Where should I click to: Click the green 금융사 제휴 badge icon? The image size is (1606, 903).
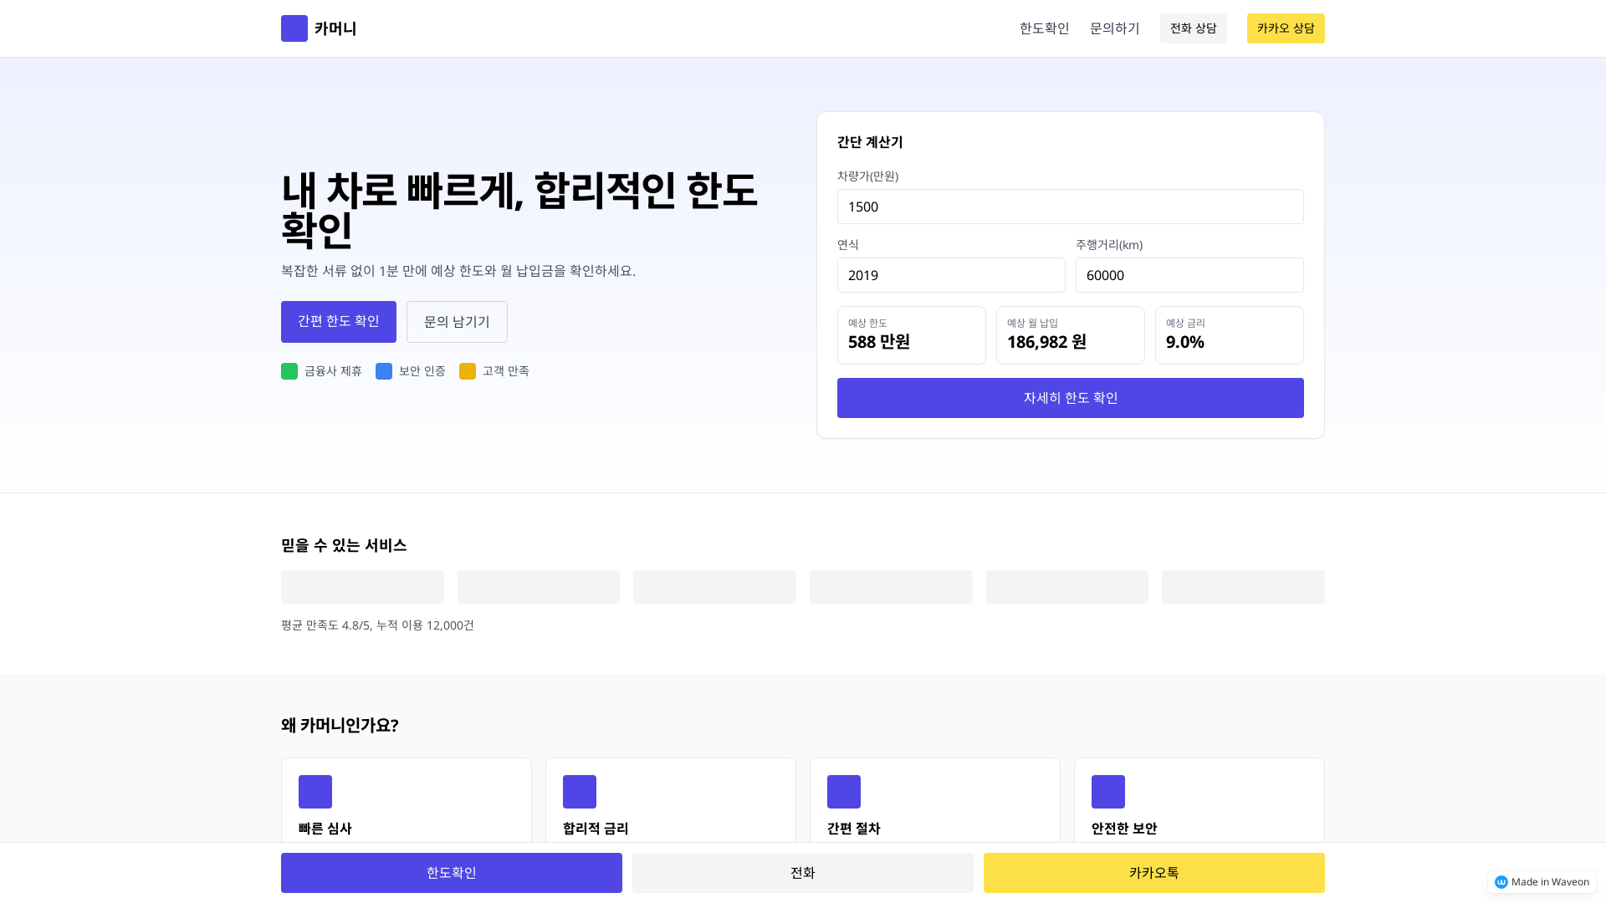[x=290, y=370]
